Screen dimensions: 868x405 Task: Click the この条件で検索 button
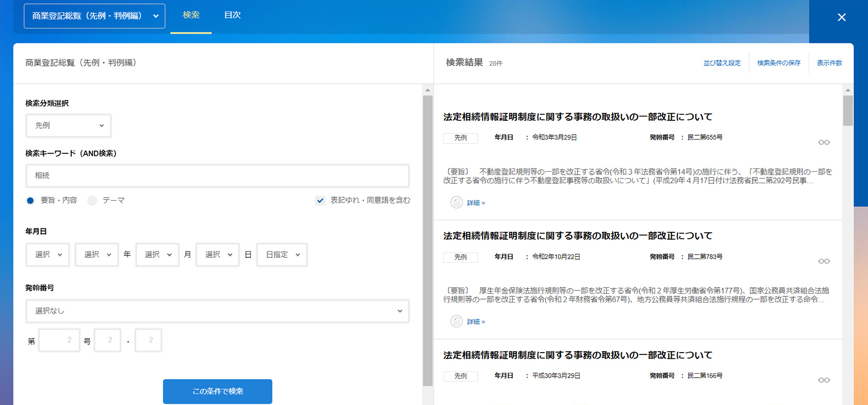click(x=217, y=392)
